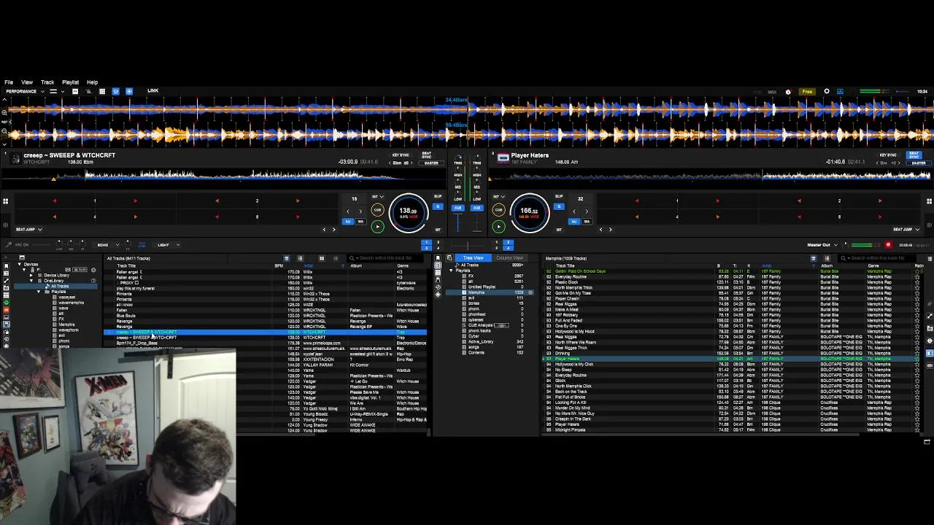
Task: Open deck 1 INT tempo range dropdown
Action: point(377,197)
